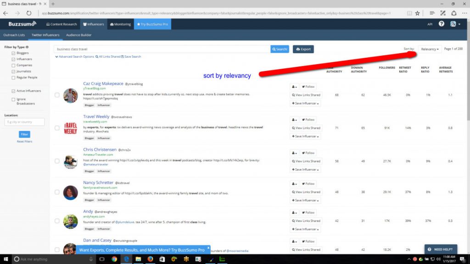Toggle the Influencers filter checkbox
The width and height of the screenshot is (470, 264).
tap(13, 59)
